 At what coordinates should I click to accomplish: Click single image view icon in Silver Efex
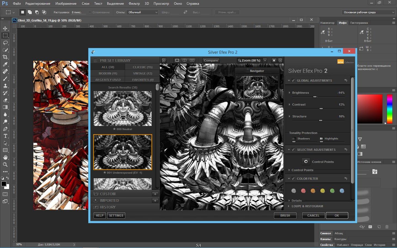[x=177, y=60]
